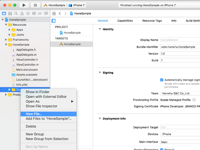Switch to the Info tab
The image size is (200, 150).
pyautogui.click(x=174, y=21)
